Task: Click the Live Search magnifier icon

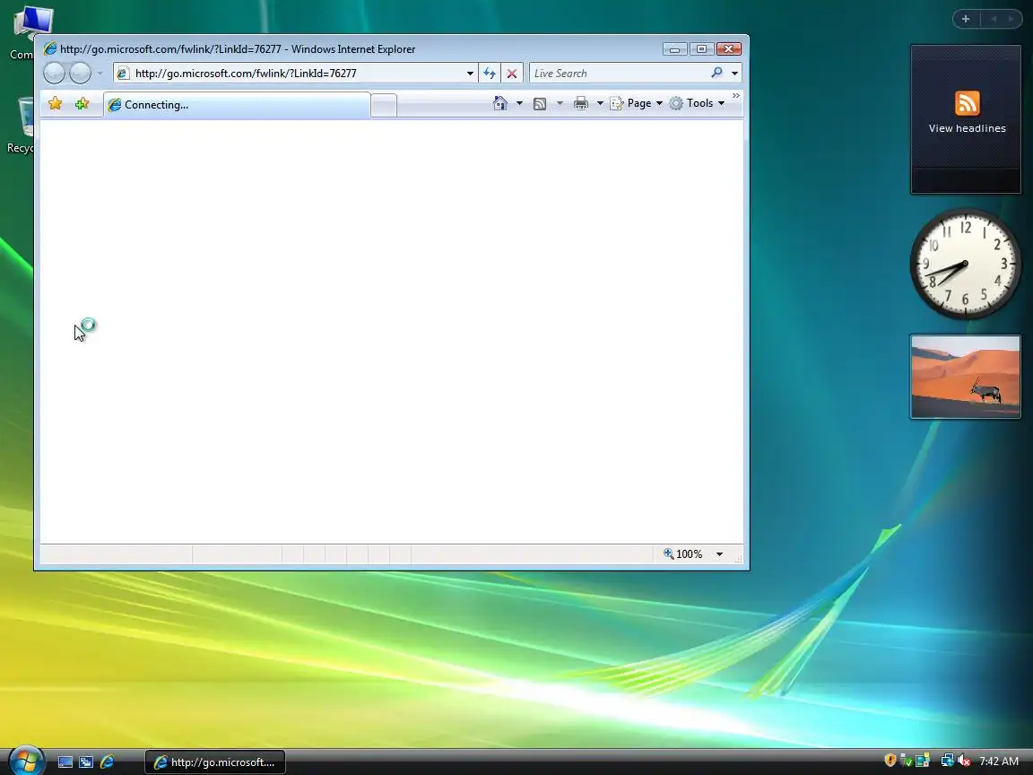Action: click(x=716, y=73)
